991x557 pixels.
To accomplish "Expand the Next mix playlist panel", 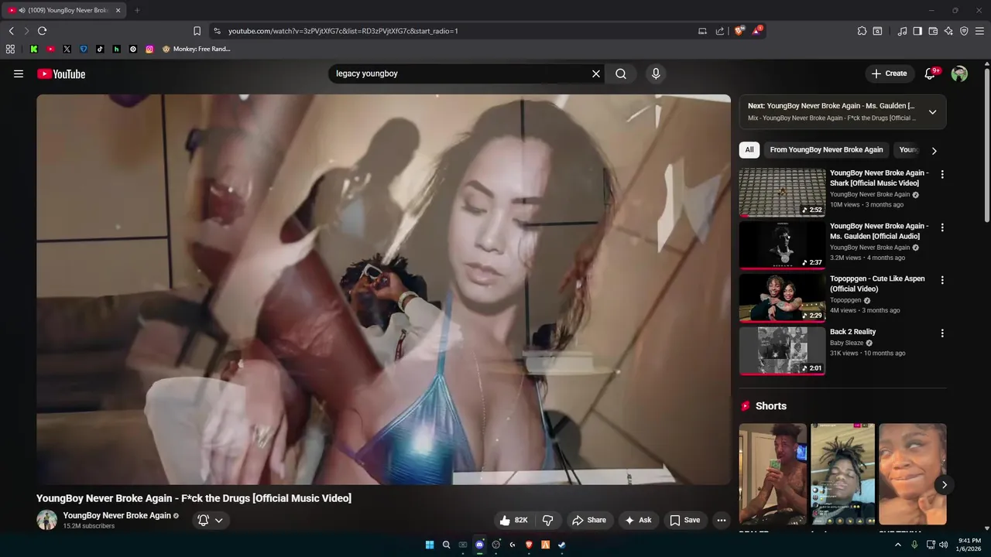I will point(932,111).
